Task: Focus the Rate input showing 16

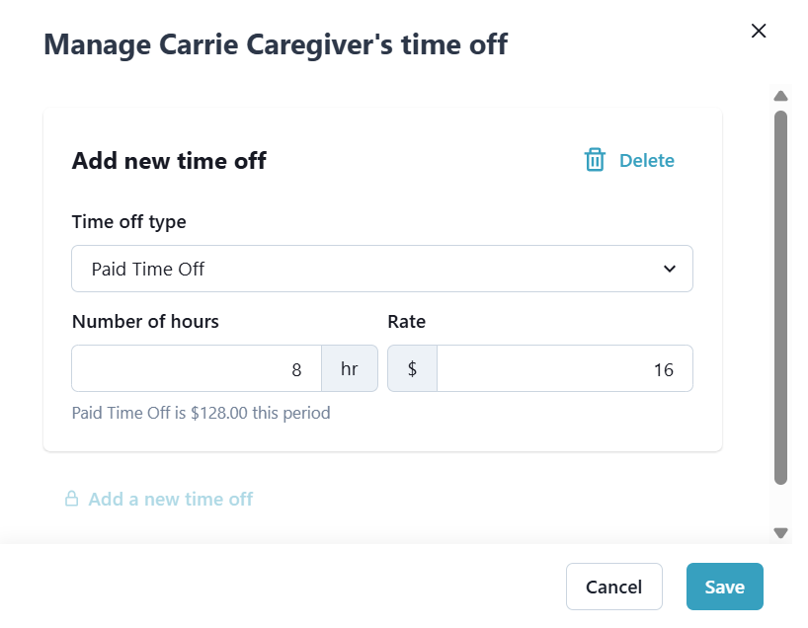Action: coord(564,368)
